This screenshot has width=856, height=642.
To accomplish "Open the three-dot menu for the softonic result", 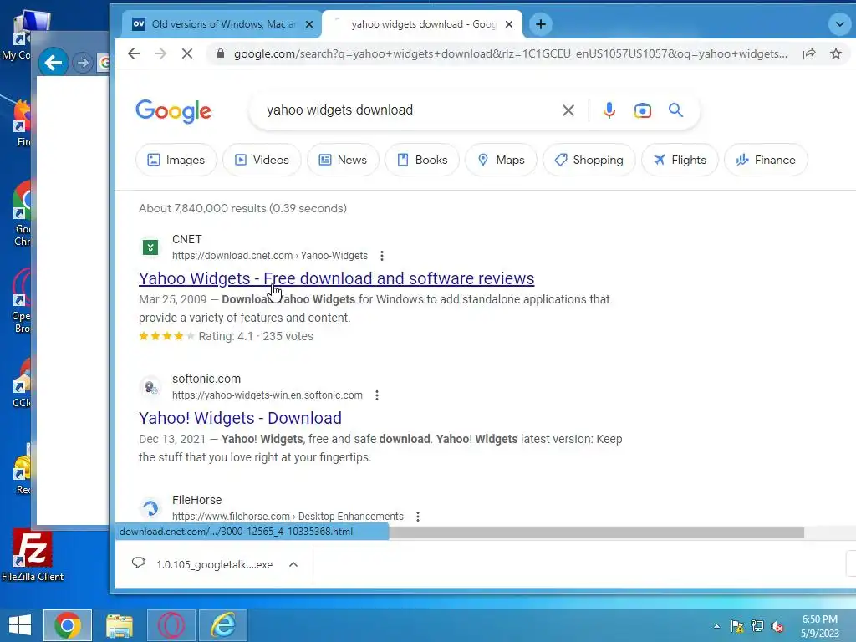I will pos(377,395).
